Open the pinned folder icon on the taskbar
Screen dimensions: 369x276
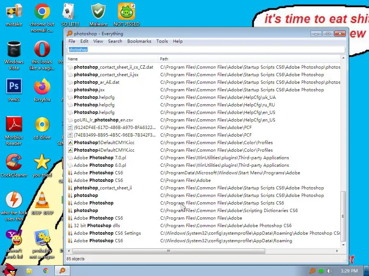point(29,271)
